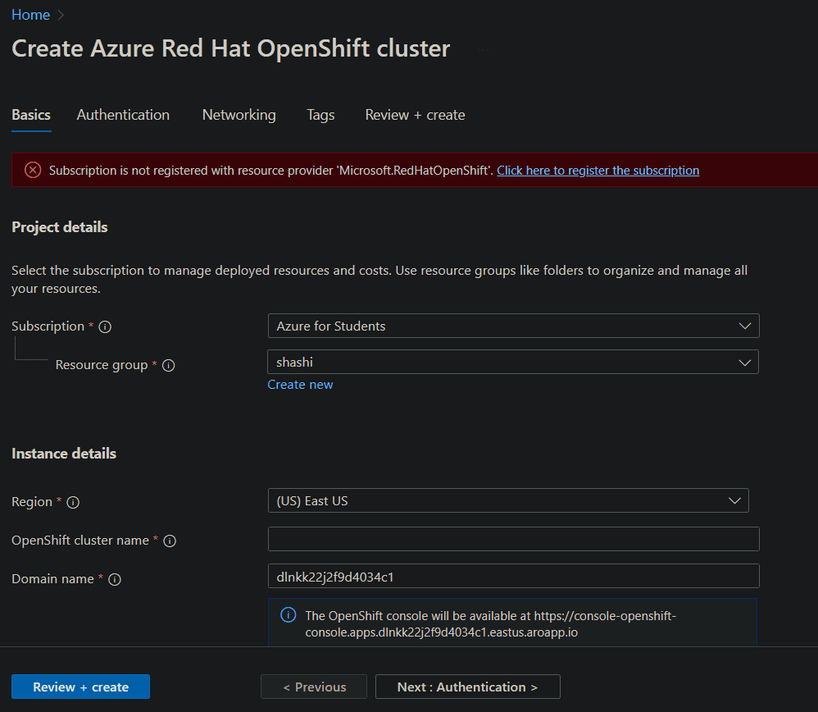Switch to the Authentication tab
Viewport: 818px width, 712px height.
click(x=123, y=115)
